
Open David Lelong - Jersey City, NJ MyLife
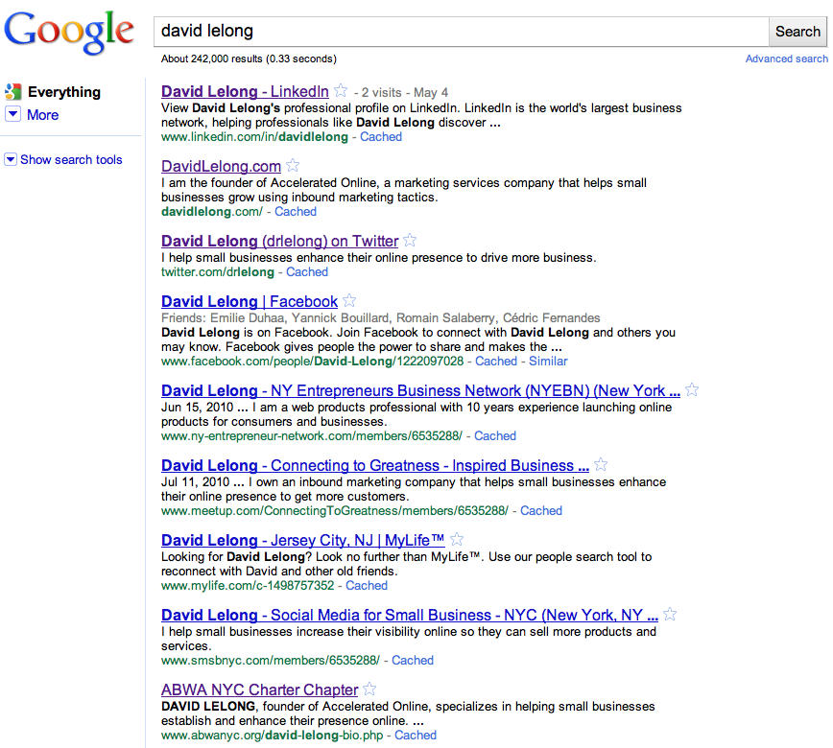[303, 541]
